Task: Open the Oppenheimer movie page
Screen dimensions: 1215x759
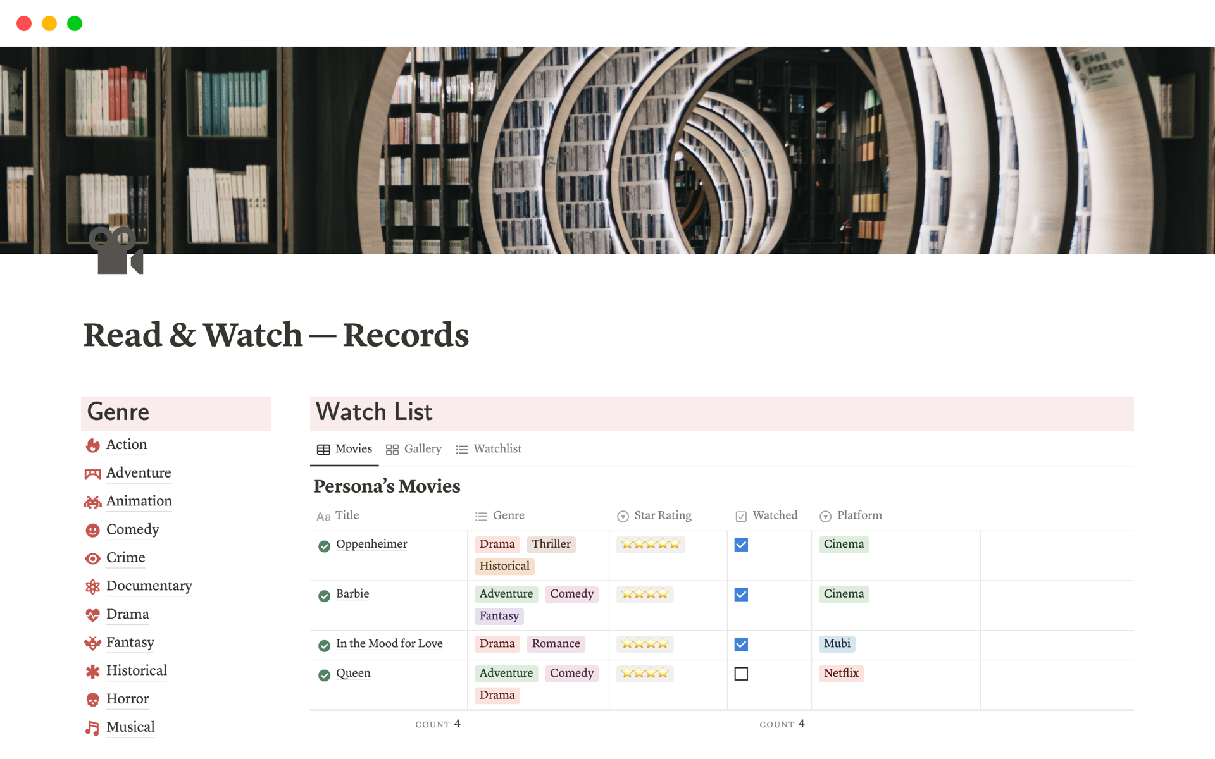Action: 371,544
